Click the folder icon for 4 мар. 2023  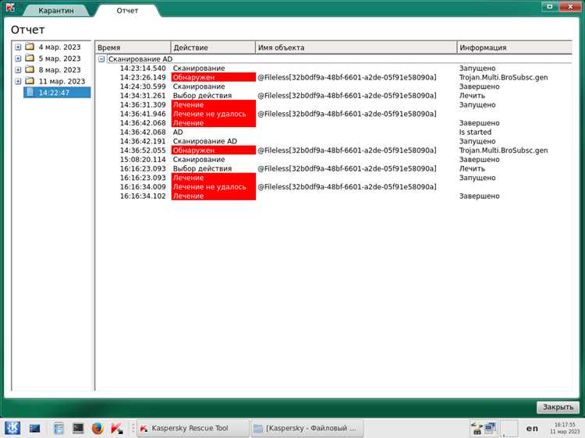(30, 47)
